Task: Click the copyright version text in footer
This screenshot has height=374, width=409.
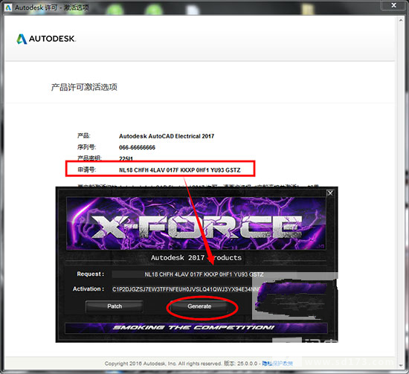Action: (181, 364)
